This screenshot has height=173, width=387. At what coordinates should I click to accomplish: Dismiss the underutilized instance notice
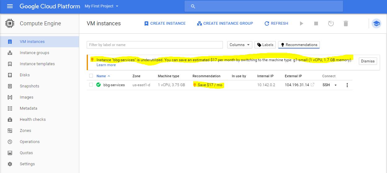pyautogui.click(x=368, y=61)
